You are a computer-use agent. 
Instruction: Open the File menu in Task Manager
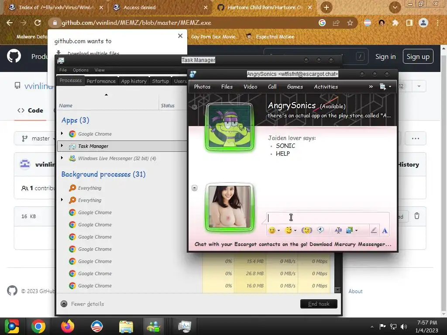pos(63,70)
